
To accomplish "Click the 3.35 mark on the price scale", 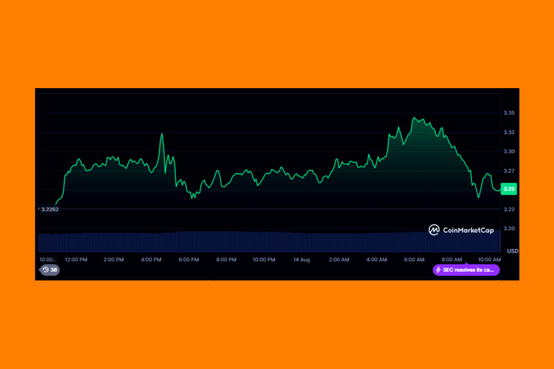I will 509,113.
